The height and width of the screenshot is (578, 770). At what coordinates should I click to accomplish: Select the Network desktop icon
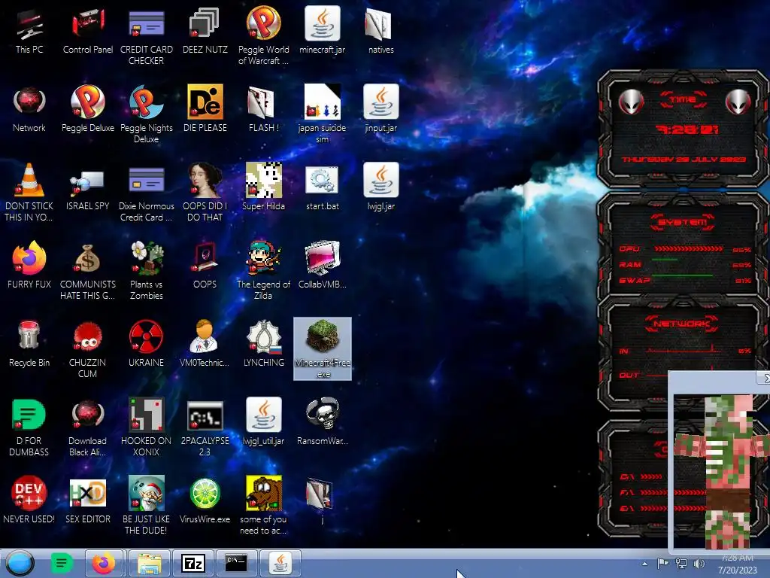pyautogui.click(x=29, y=102)
